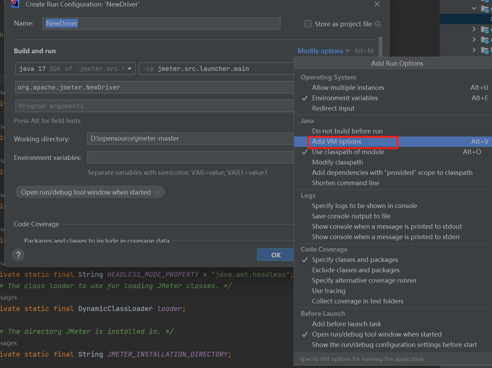Click the DynamicClassLoader loader line in editor

click(x=93, y=309)
